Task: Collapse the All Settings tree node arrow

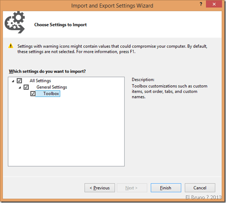Action: [x=13, y=81]
